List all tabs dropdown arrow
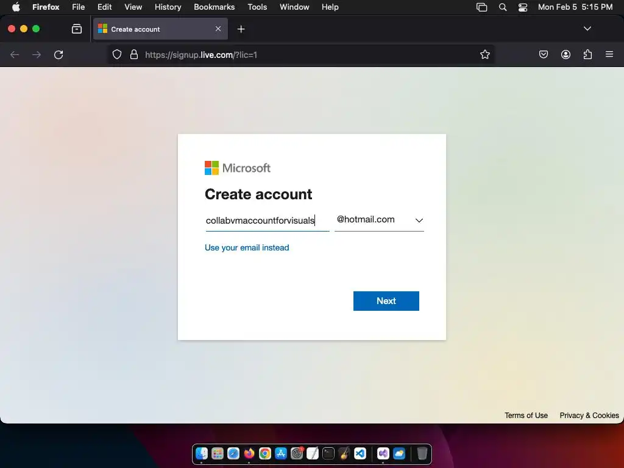This screenshot has height=468, width=624. 587,29
